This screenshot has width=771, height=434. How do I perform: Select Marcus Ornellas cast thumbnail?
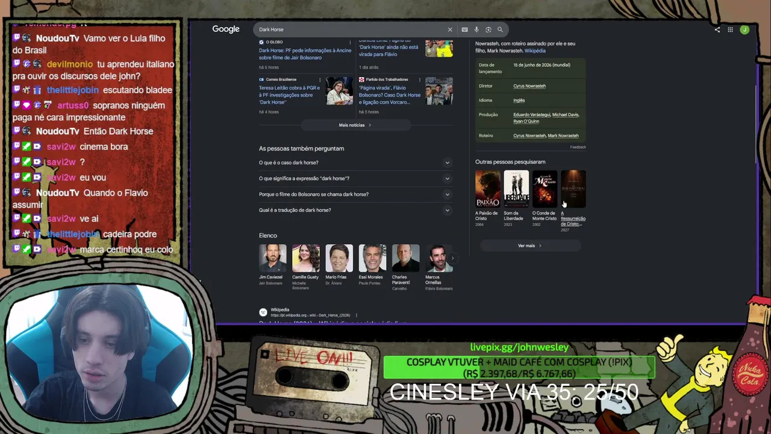tap(439, 258)
